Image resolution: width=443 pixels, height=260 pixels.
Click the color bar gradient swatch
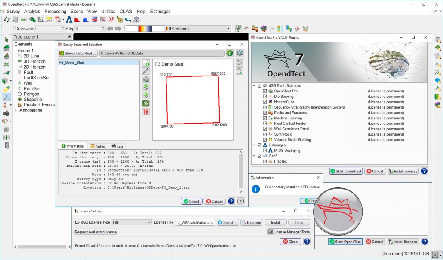click(x=145, y=29)
